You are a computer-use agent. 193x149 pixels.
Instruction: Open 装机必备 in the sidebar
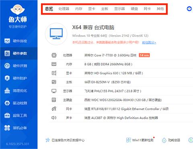point(18,128)
